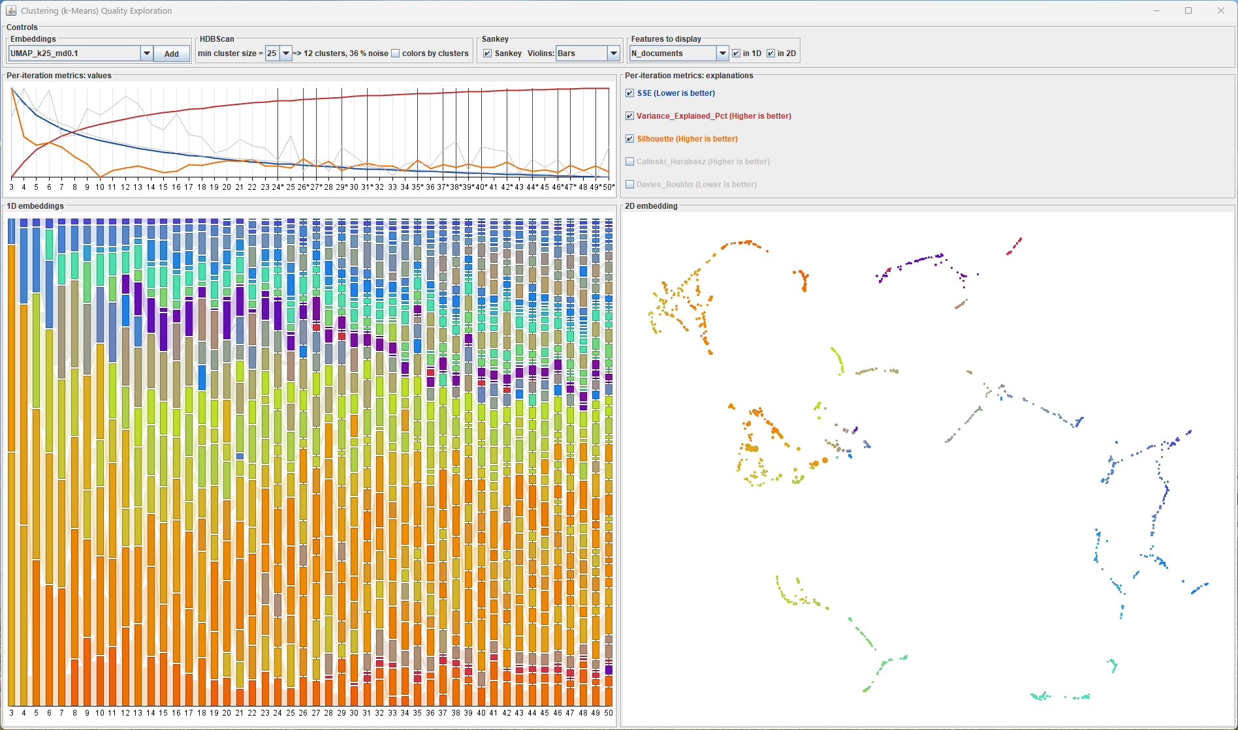
Task: Select iteration 10 on metrics chart axis
Action: pos(99,187)
